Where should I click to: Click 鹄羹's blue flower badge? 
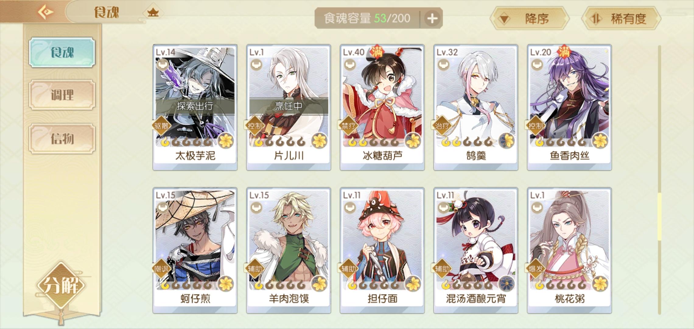(507, 141)
